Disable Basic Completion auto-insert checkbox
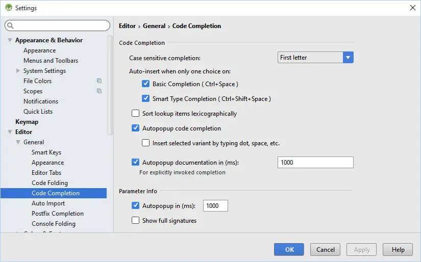 [x=146, y=84]
